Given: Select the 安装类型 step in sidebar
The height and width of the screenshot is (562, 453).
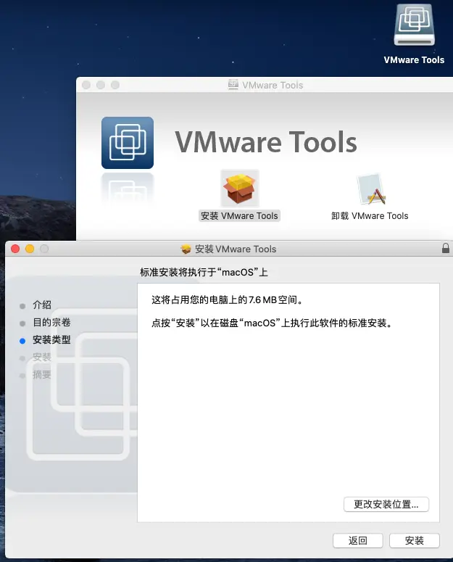Looking at the screenshot, I should pos(51,339).
